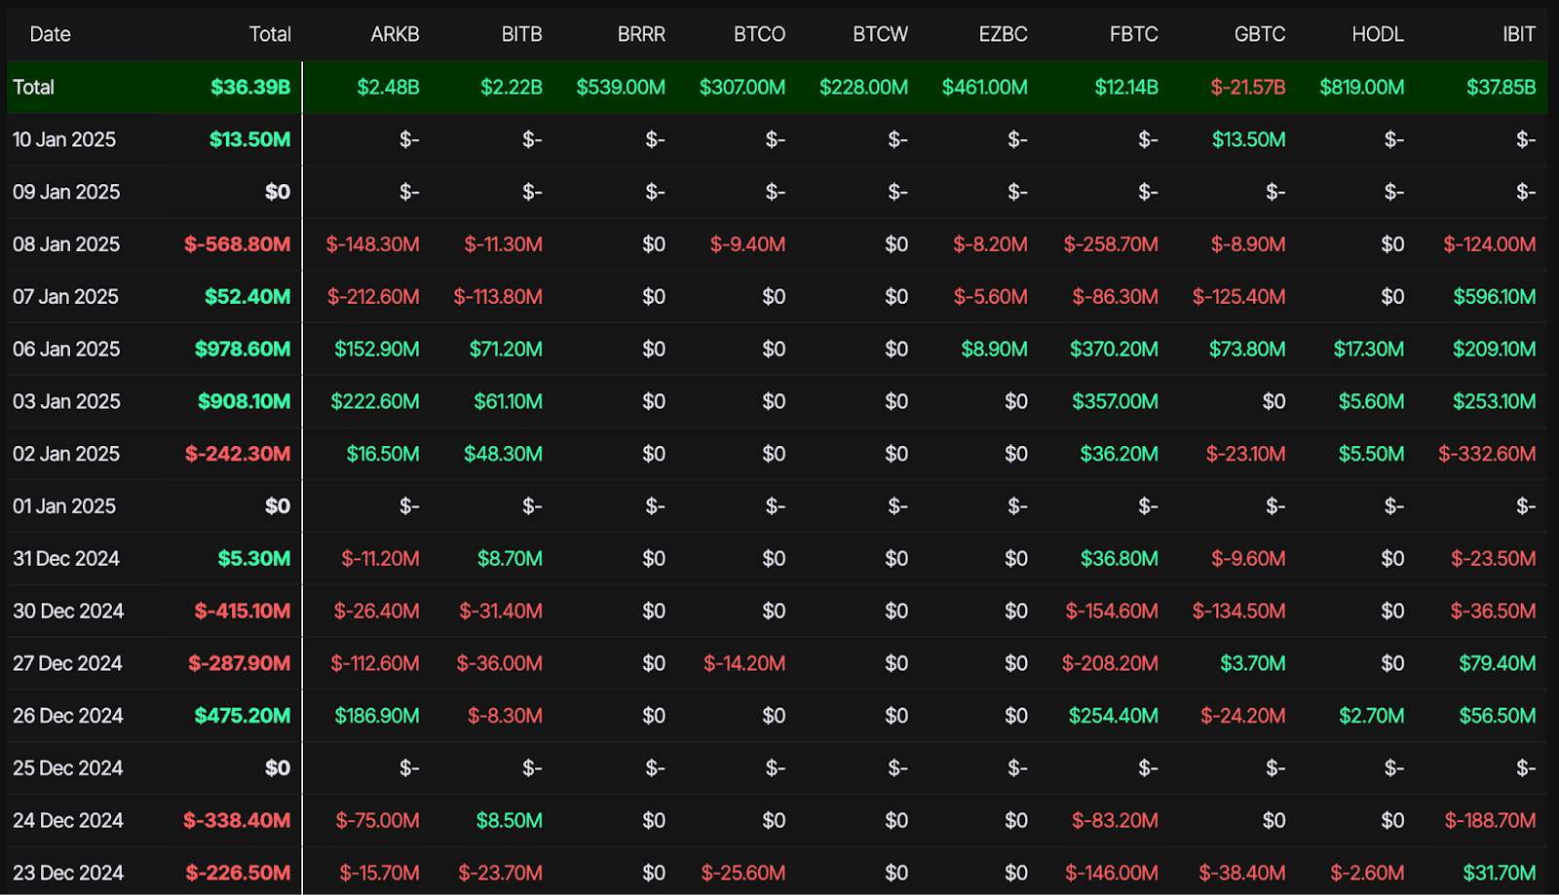Select the BRRR column header
This screenshot has height=895, width=1559.
pos(641,34)
